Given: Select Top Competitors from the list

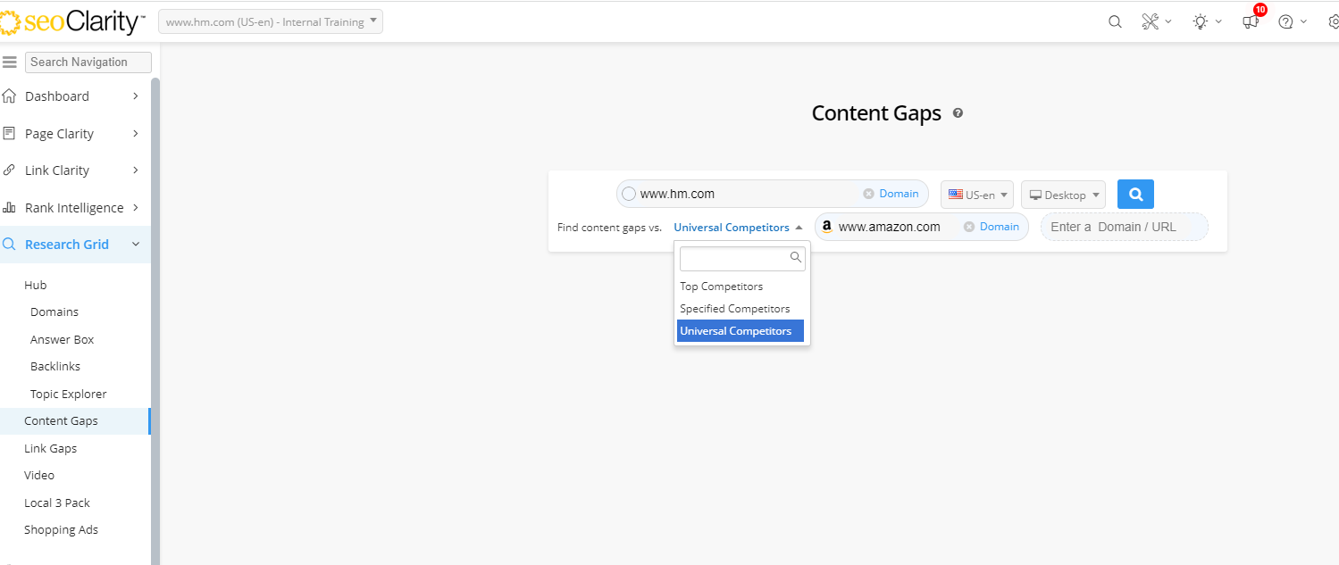Looking at the screenshot, I should click(x=722, y=287).
